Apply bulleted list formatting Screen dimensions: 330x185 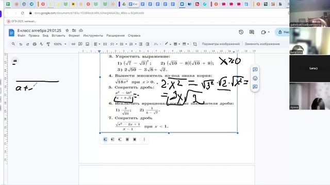pos(122,44)
